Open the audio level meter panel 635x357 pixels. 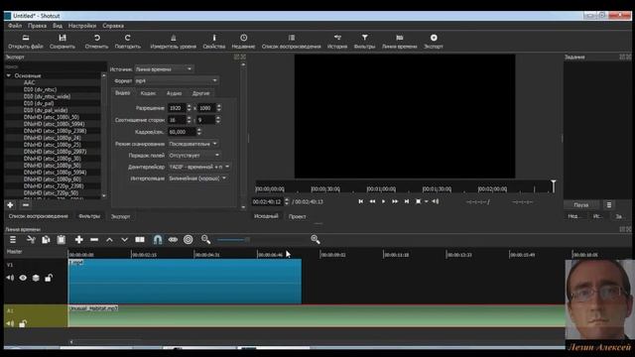click(174, 38)
